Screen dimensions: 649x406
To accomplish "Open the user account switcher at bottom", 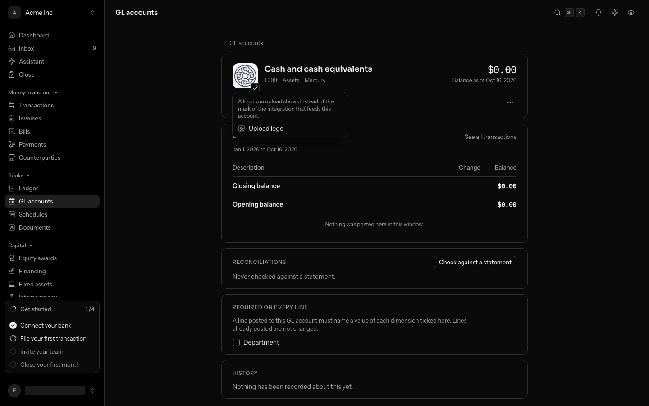I will click(x=52, y=391).
